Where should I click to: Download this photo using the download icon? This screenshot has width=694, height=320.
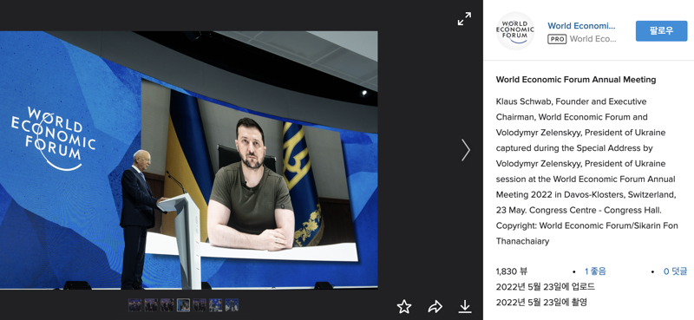tap(465, 306)
